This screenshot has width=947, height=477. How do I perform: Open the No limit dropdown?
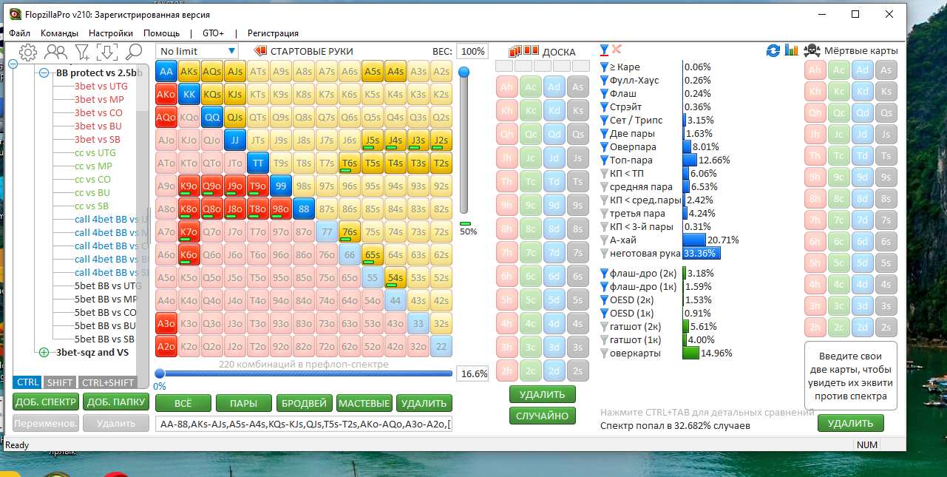197,51
